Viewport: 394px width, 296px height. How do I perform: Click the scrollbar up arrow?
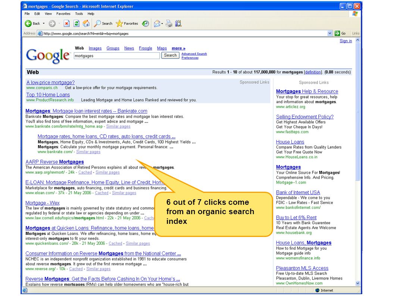point(358,40)
